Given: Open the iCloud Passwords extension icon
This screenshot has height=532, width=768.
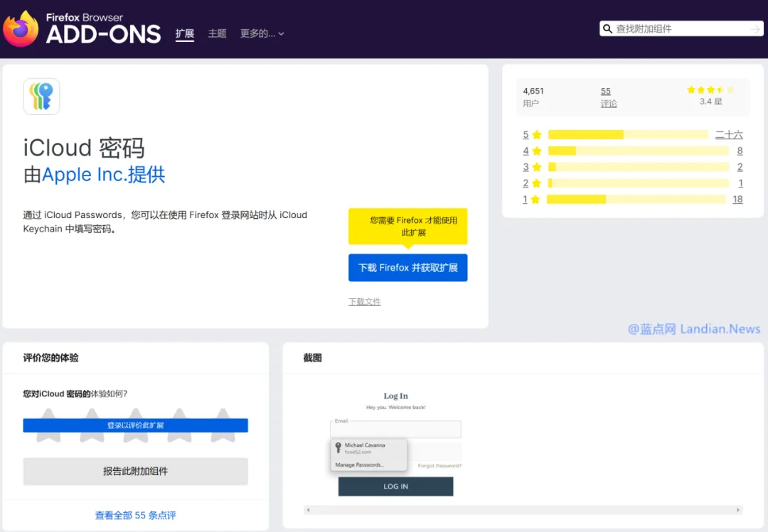Looking at the screenshot, I should 42,97.
